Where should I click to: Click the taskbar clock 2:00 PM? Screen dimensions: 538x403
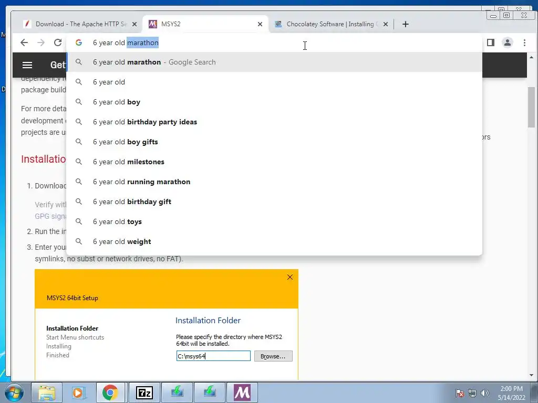[512, 393]
